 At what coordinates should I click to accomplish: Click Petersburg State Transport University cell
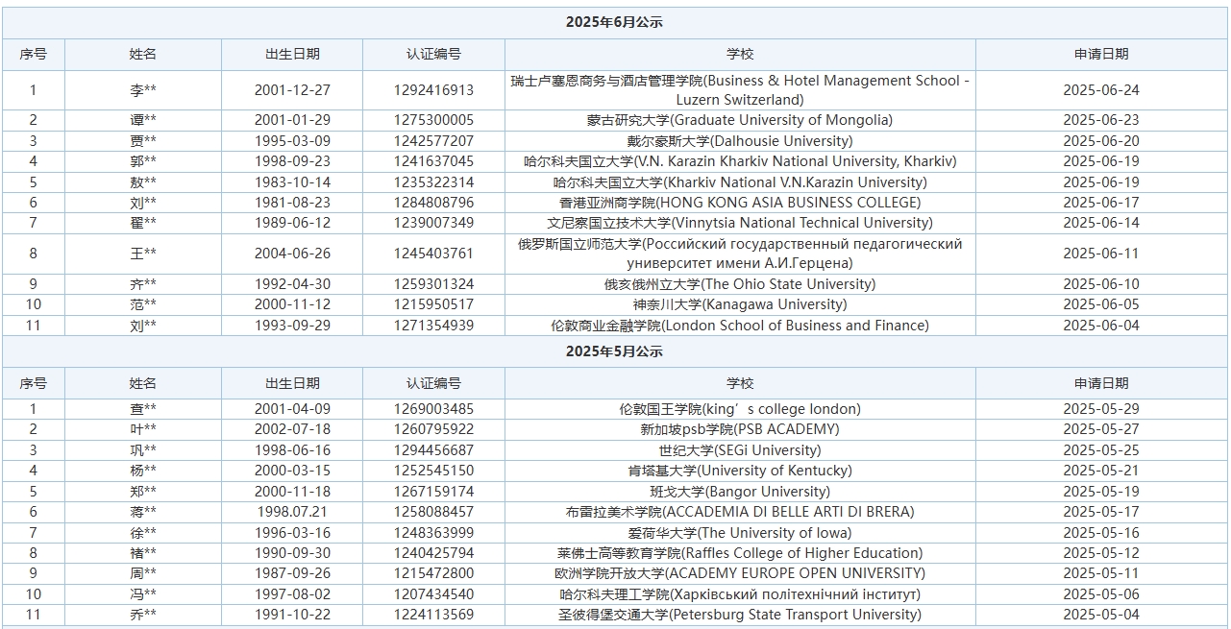point(740,615)
